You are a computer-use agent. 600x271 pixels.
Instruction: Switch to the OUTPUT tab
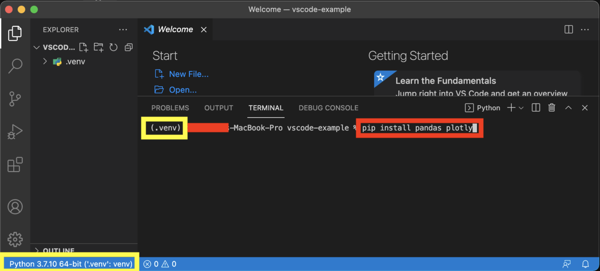tap(218, 108)
